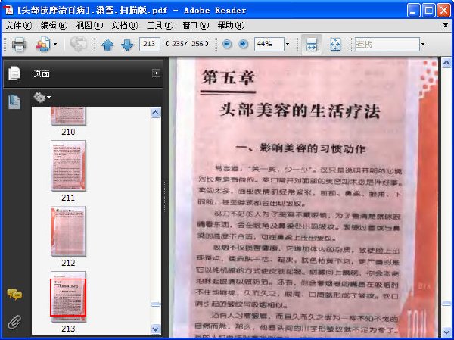Zoom out with the minus button
This screenshot has width=454, height=340.
coord(227,45)
